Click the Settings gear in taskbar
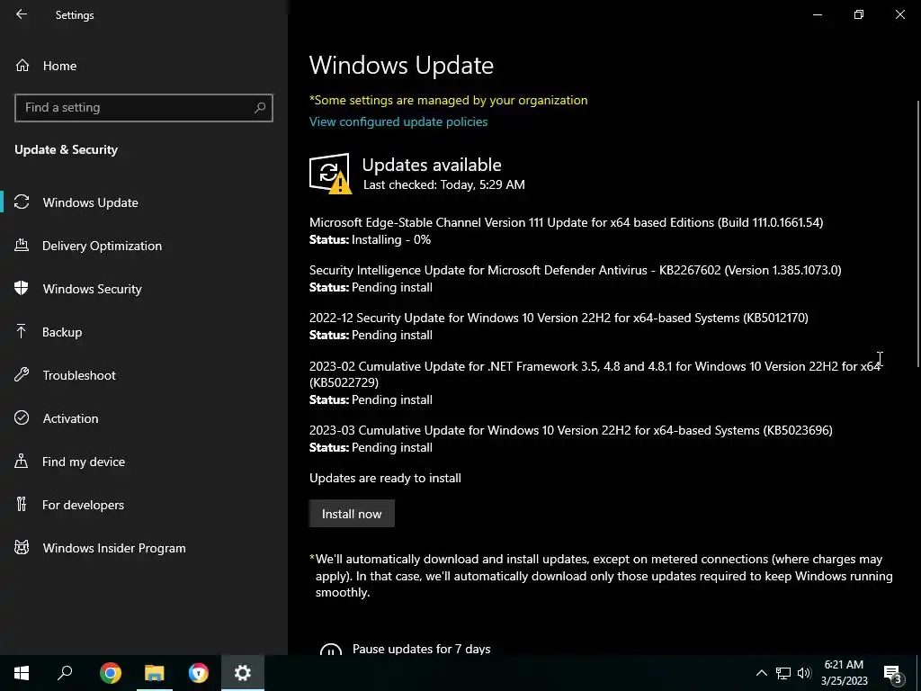 243,673
